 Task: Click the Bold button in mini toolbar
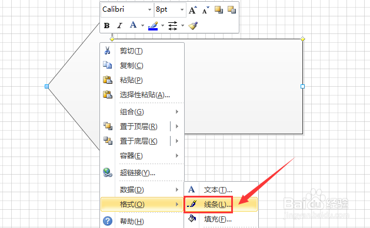click(x=106, y=25)
